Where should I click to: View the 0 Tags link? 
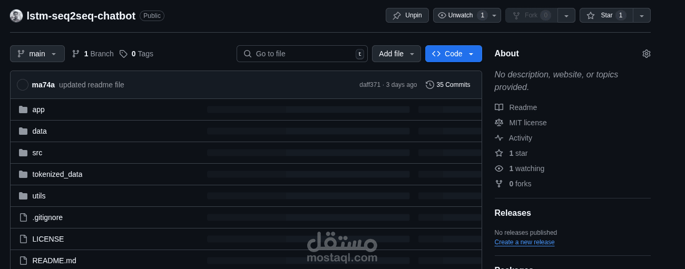(x=136, y=54)
